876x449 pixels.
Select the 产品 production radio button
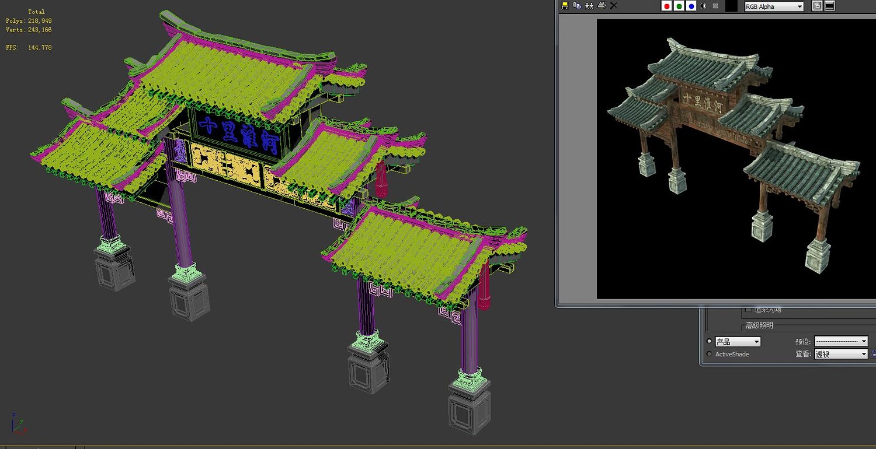pyautogui.click(x=710, y=341)
